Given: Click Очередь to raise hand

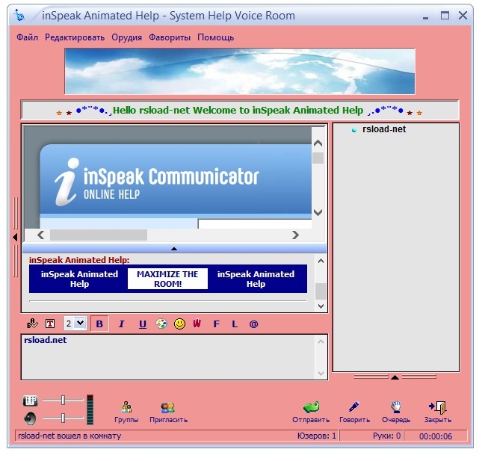Looking at the screenshot, I should tap(396, 412).
